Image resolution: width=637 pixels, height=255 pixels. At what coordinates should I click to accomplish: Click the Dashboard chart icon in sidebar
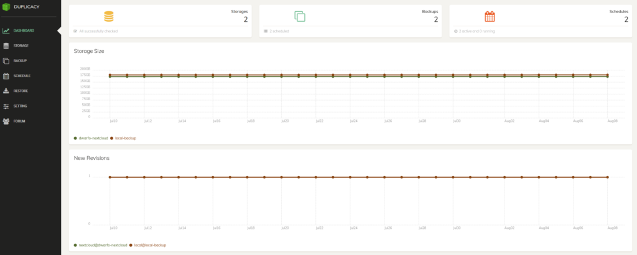click(6, 30)
